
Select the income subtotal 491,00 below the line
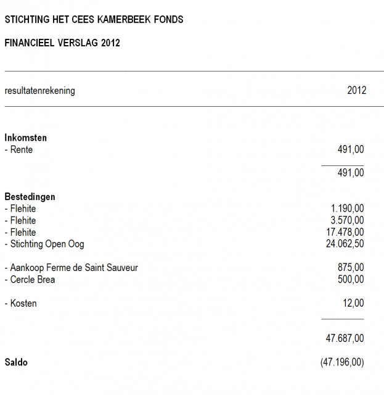(351, 173)
